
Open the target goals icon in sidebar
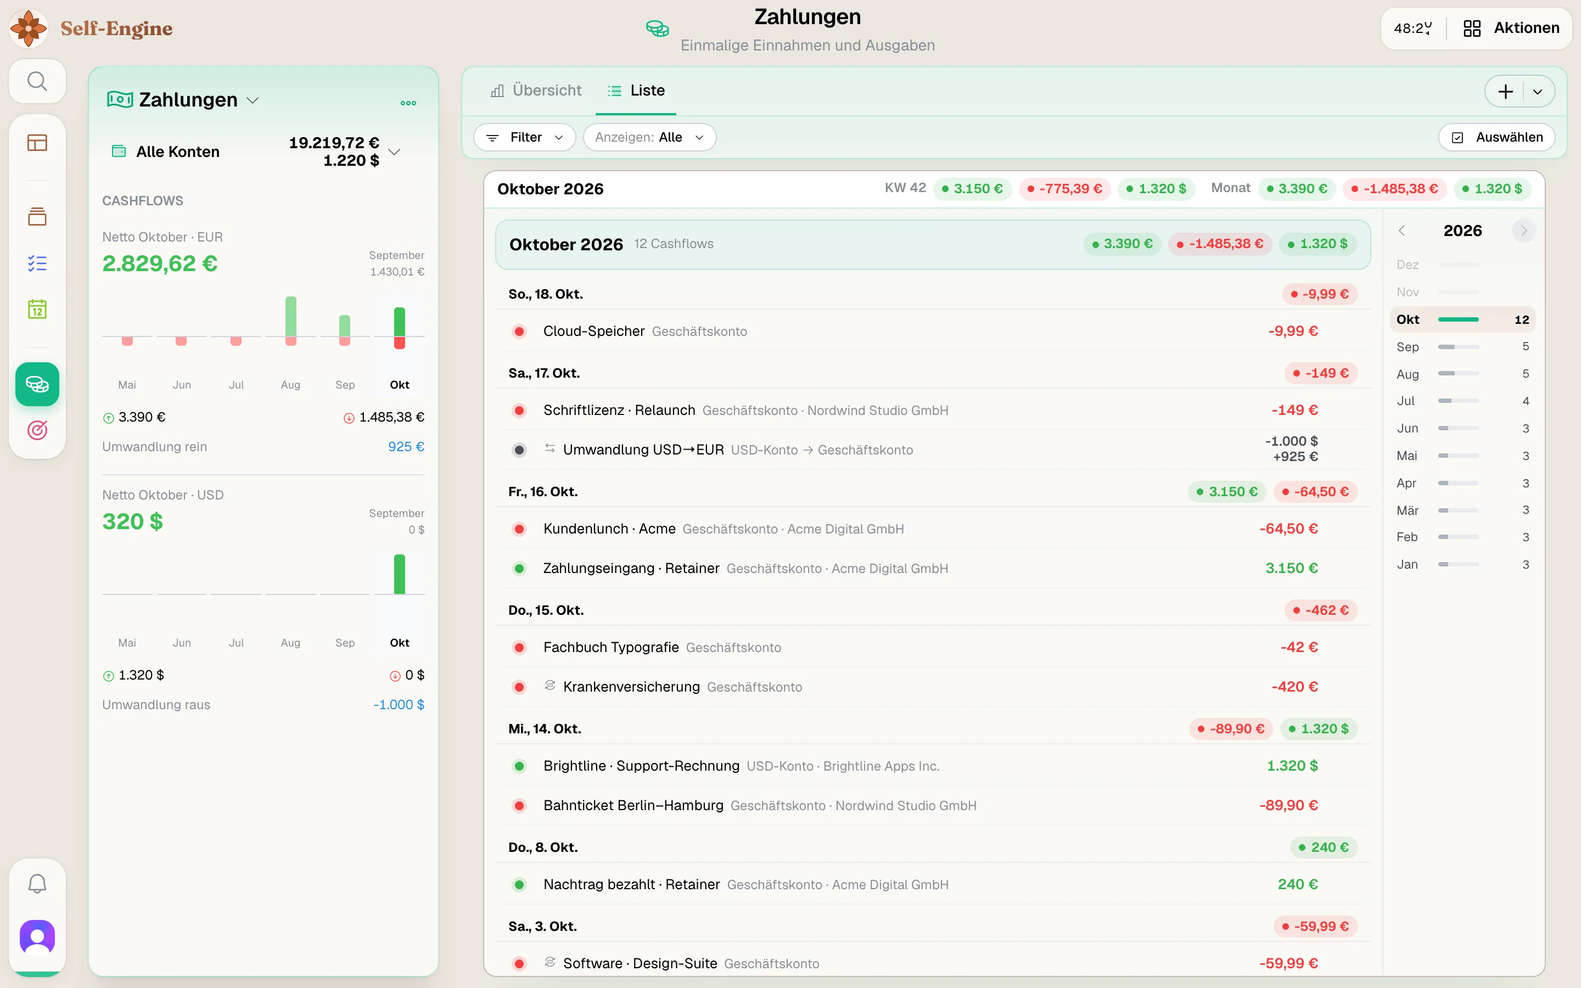pos(37,430)
